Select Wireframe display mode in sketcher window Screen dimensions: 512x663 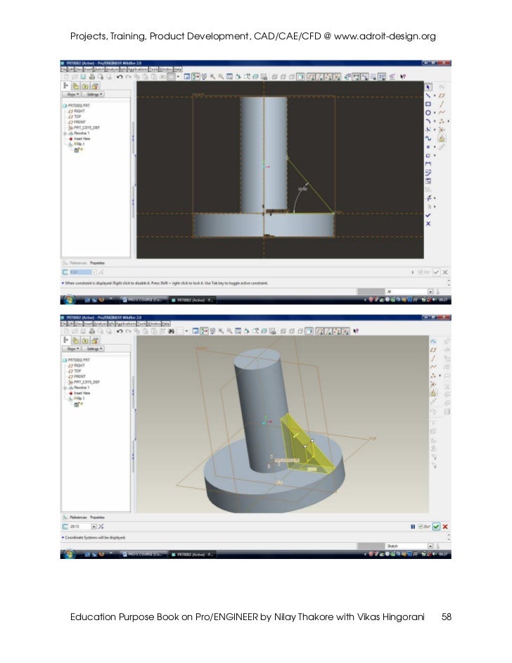click(x=274, y=77)
